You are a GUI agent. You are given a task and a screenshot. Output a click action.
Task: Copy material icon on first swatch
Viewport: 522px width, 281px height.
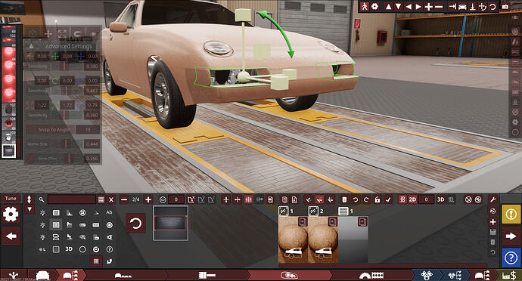303,221
